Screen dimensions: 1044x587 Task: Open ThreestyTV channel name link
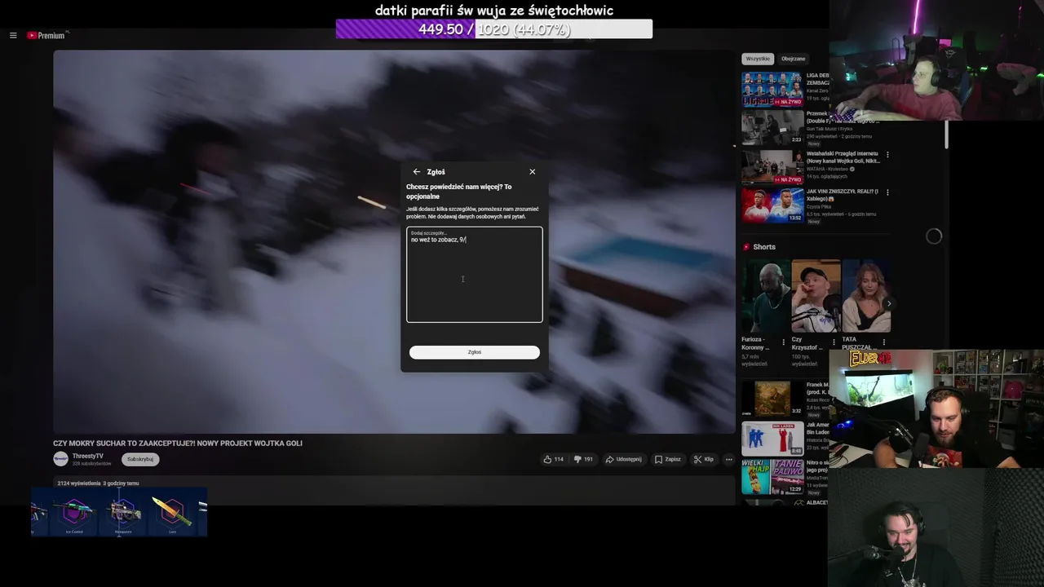coord(88,456)
